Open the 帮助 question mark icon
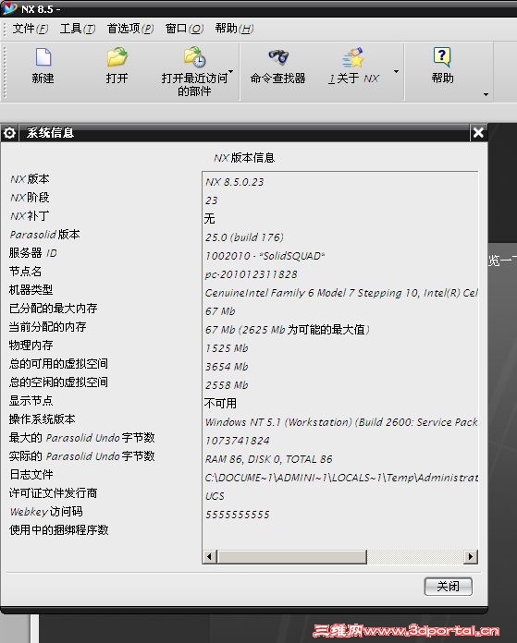The height and width of the screenshot is (643, 517). pos(442,57)
